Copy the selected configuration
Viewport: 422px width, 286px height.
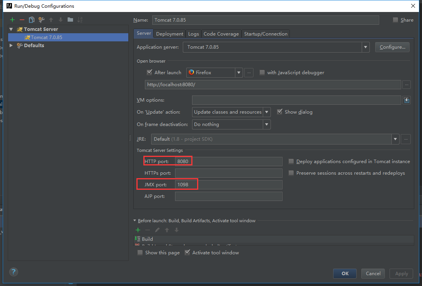(31, 20)
